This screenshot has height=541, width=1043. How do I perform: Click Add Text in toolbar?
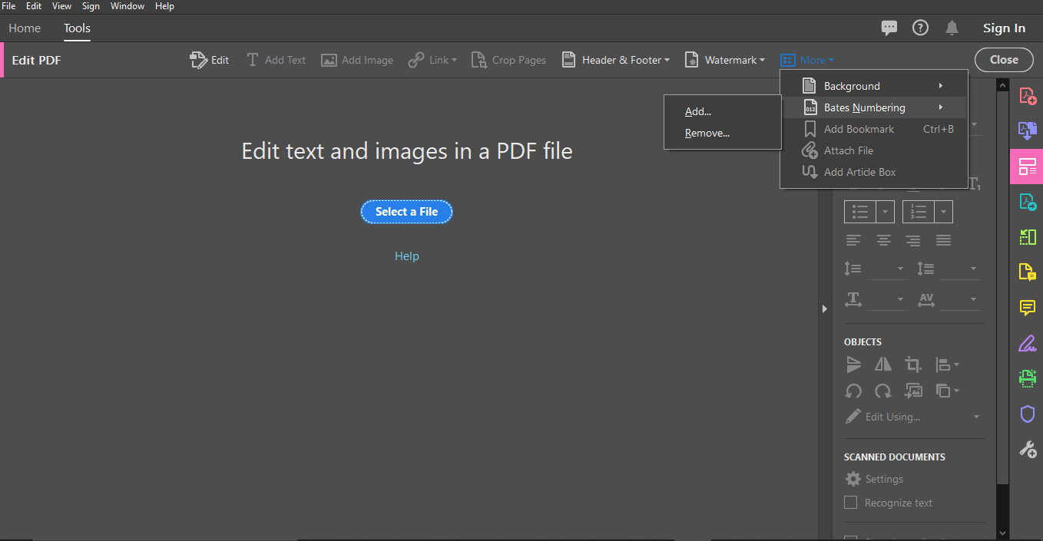coord(276,60)
